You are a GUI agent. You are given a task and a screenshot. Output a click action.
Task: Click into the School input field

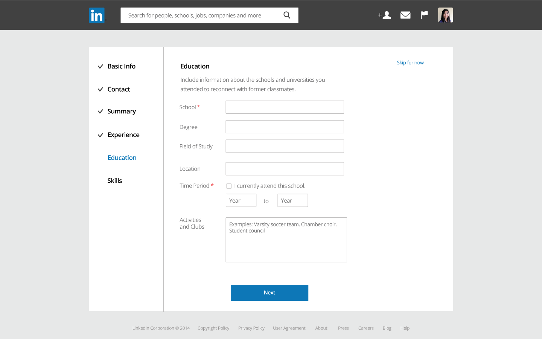click(285, 107)
